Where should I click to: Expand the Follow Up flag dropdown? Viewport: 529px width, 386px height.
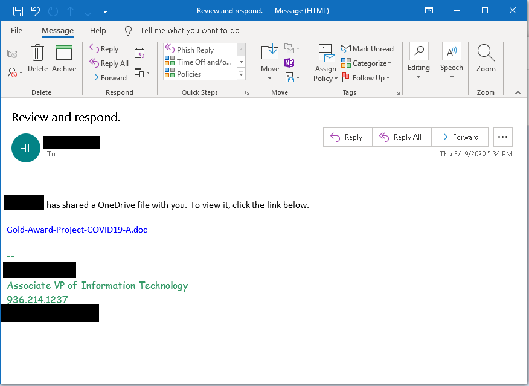pos(366,78)
